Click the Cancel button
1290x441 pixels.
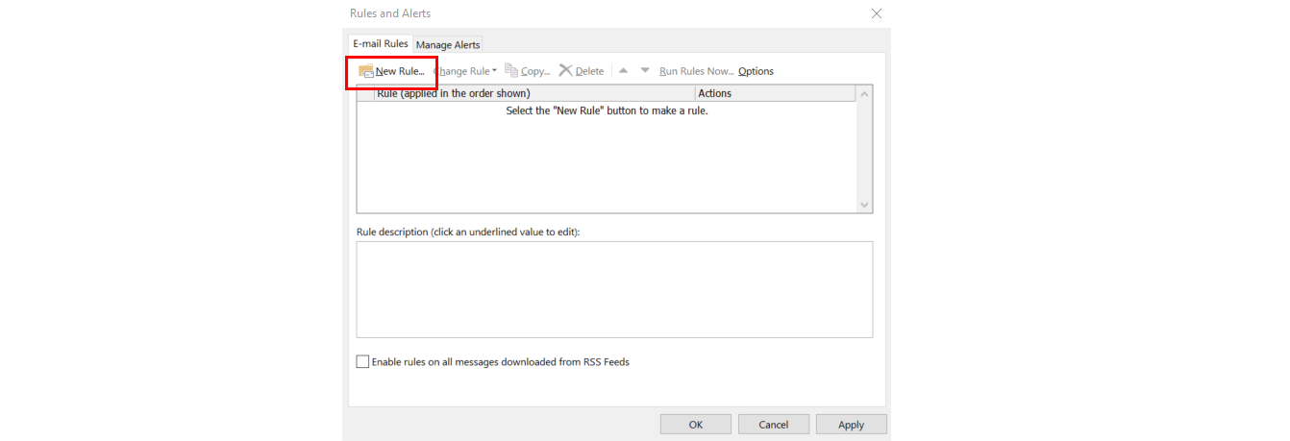[773, 424]
